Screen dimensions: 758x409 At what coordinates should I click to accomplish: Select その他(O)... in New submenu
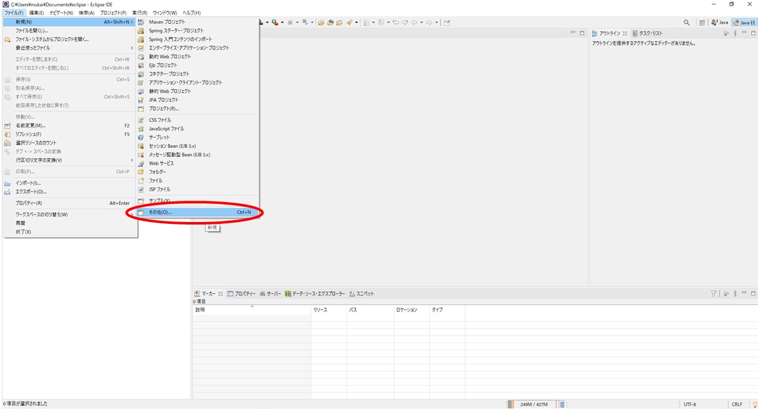point(198,213)
